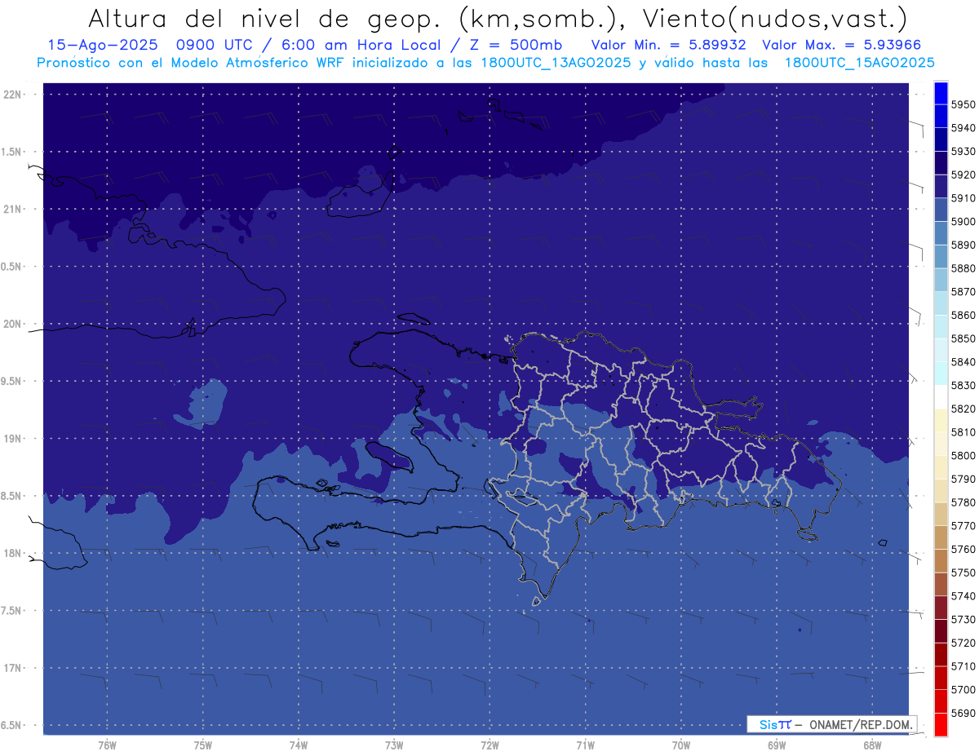Pick the red swatch below 5690

(x=940, y=725)
